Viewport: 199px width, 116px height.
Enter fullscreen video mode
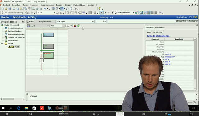(191, 114)
